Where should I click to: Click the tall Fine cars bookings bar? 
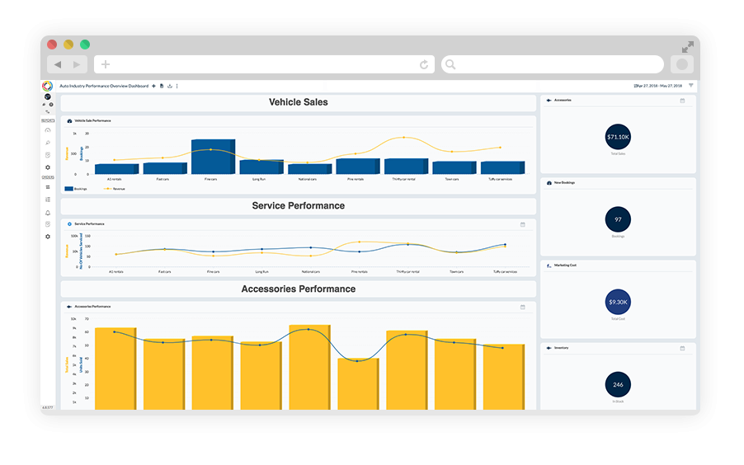pos(213,157)
